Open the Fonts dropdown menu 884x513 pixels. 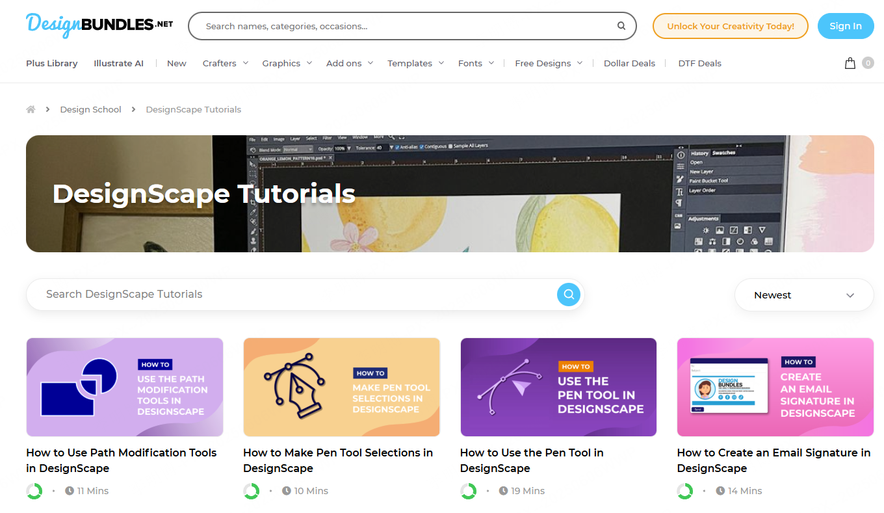click(x=476, y=63)
